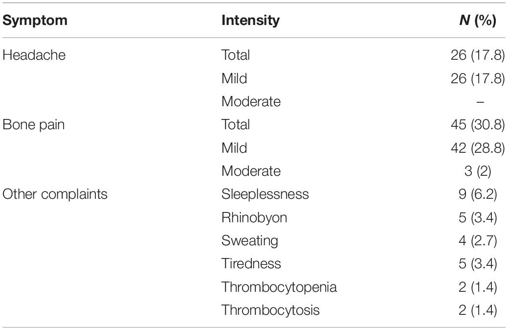The image size is (508, 330).
Task: Click the Thrombocytosis value 2 (1.4)
Action: 478,310
